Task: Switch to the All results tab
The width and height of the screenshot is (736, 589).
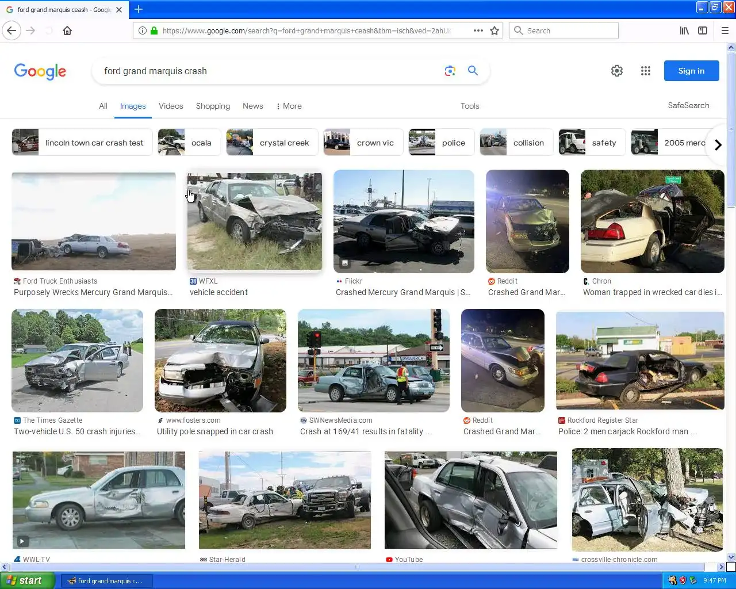Action: click(103, 106)
